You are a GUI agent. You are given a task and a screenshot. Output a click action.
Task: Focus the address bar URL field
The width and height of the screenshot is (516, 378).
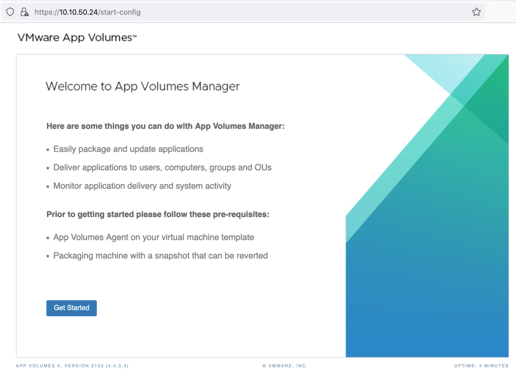pos(239,12)
